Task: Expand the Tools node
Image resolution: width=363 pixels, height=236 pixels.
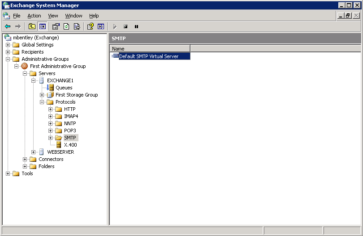Action: pos(8,174)
